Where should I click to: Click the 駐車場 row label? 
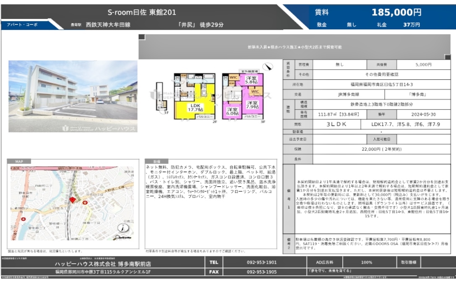[298, 132]
